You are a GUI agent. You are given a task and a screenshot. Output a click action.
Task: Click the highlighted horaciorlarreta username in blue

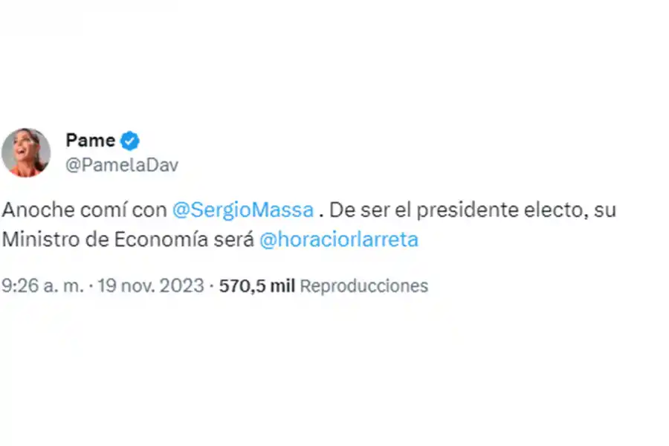[x=340, y=239]
